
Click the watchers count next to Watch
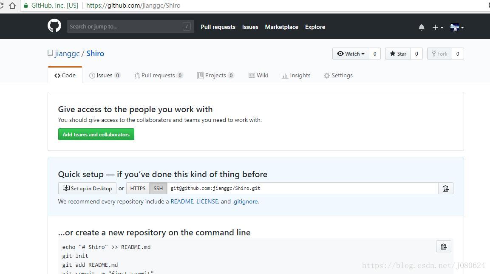375,54
